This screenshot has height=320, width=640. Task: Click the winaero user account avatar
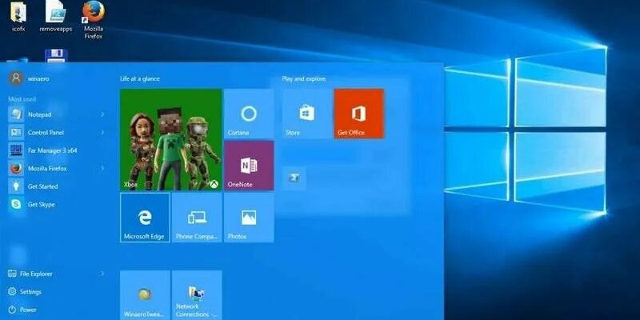point(16,78)
